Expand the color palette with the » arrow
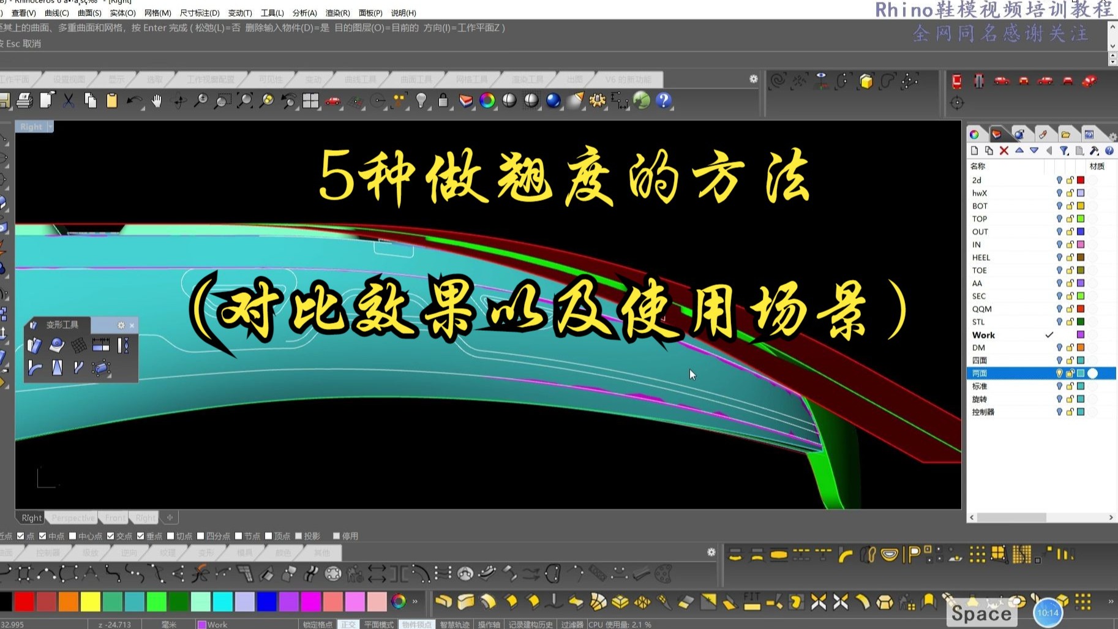This screenshot has height=629, width=1118. pyautogui.click(x=415, y=602)
